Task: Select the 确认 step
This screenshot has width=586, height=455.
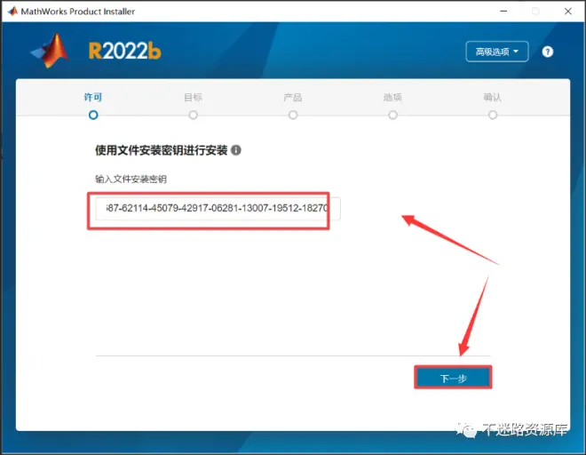Action: pos(493,106)
